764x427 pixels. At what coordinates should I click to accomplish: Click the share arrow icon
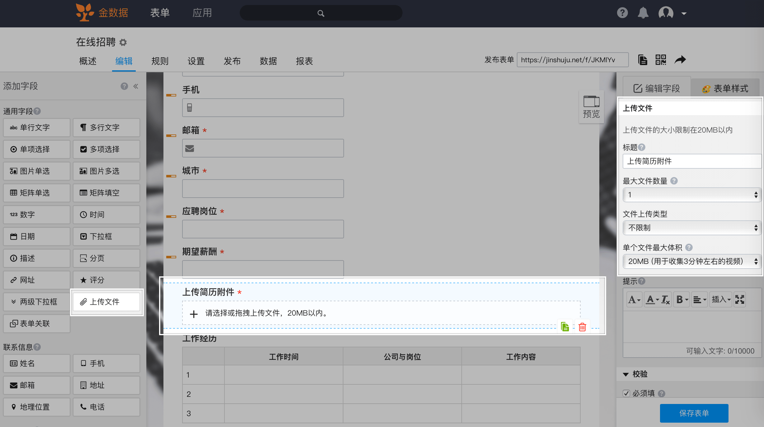pos(680,60)
